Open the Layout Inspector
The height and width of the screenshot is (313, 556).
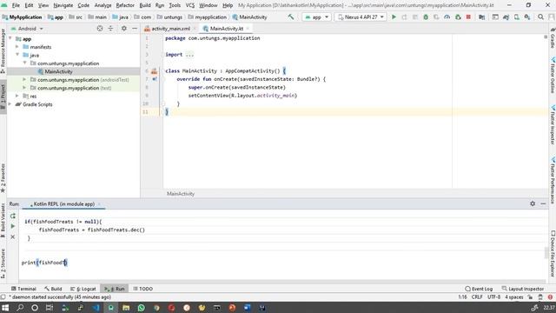(x=523, y=289)
